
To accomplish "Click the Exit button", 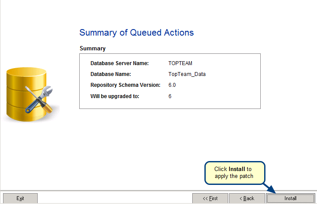I will point(20,198).
